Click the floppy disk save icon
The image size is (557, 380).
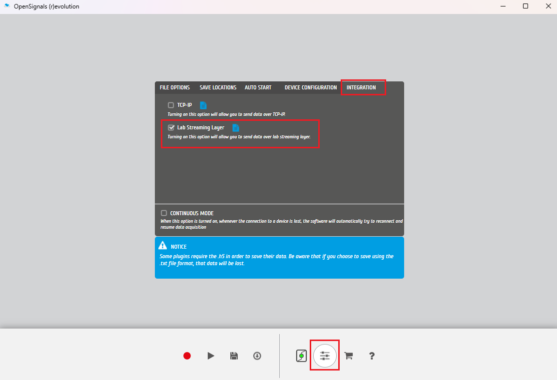pyautogui.click(x=234, y=356)
